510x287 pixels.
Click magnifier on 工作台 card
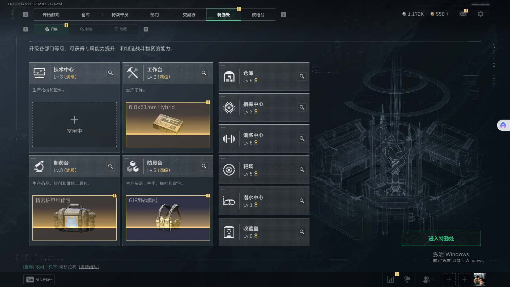[x=204, y=73]
